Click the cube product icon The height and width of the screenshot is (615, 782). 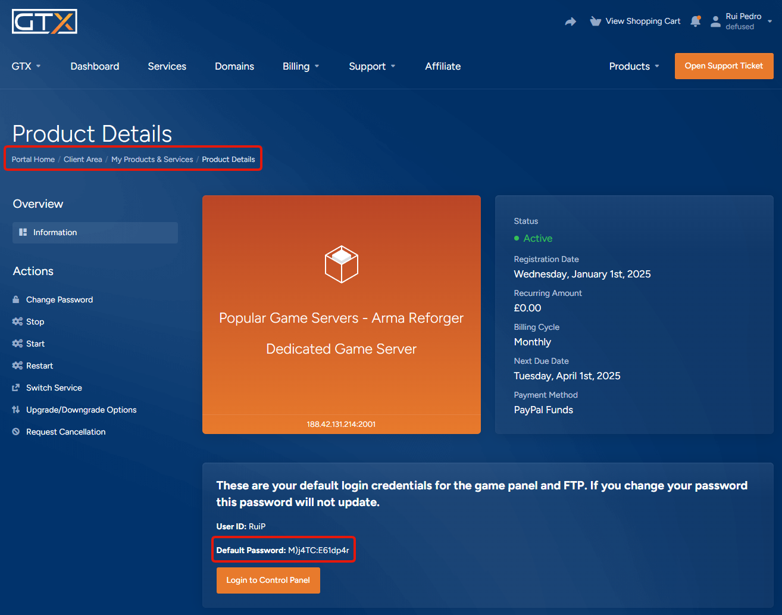click(342, 264)
